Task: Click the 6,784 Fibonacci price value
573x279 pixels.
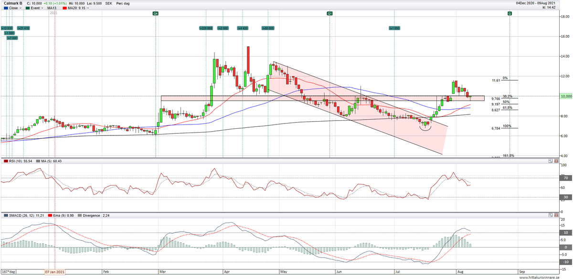Action: (x=496, y=128)
